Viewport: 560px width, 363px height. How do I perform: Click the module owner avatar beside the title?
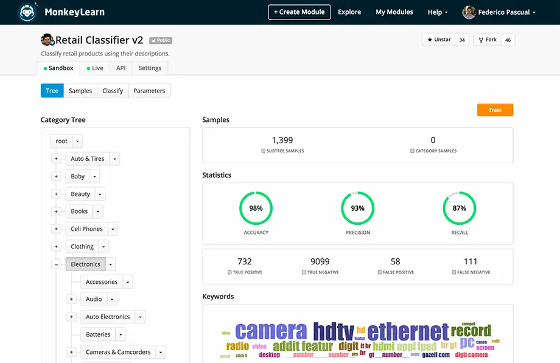point(47,40)
